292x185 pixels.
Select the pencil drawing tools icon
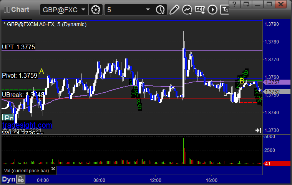pyautogui.click(x=174, y=10)
